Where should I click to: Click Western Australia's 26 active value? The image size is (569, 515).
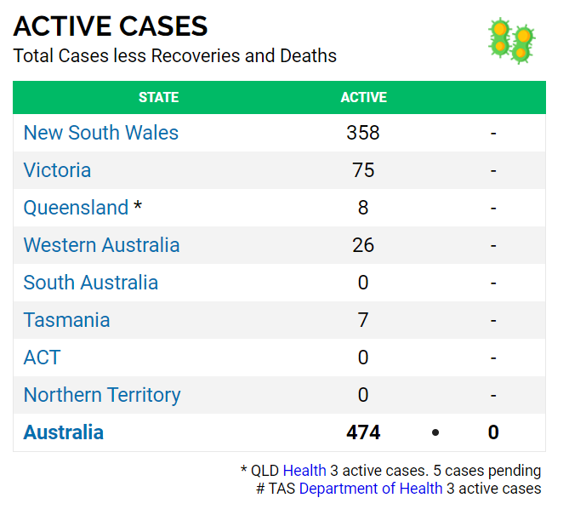363,245
